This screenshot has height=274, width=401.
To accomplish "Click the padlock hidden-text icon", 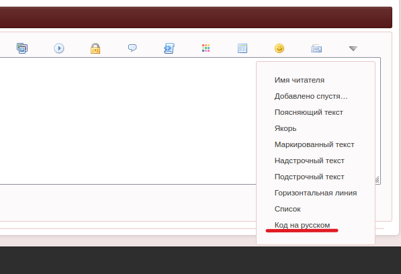I will pyautogui.click(x=95, y=48).
